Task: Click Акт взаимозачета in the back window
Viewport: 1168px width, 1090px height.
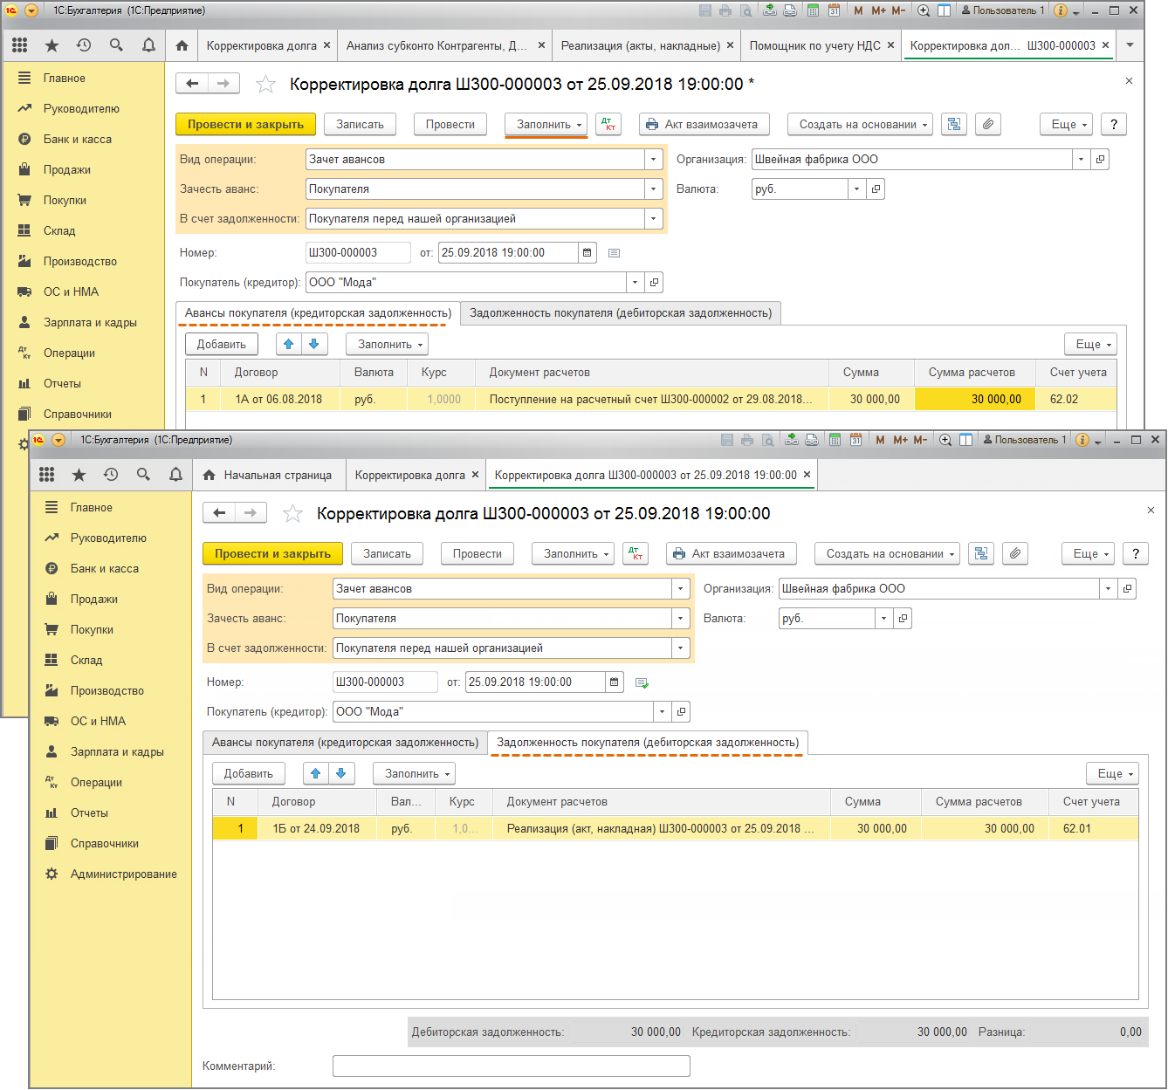Action: (704, 125)
